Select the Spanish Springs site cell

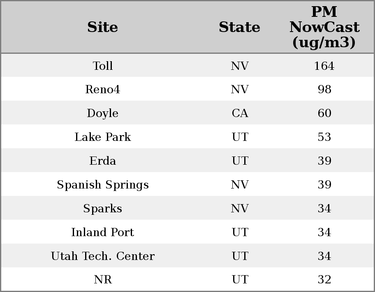click(x=102, y=185)
